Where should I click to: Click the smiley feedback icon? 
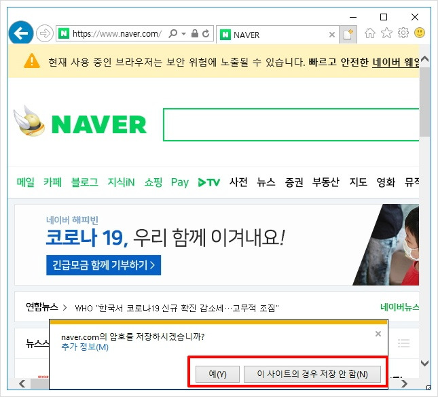pyautogui.click(x=420, y=33)
